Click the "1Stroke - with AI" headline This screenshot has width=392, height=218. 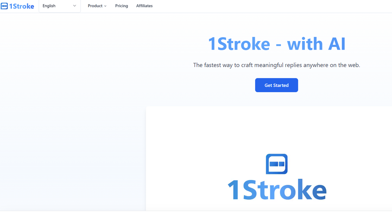(277, 44)
